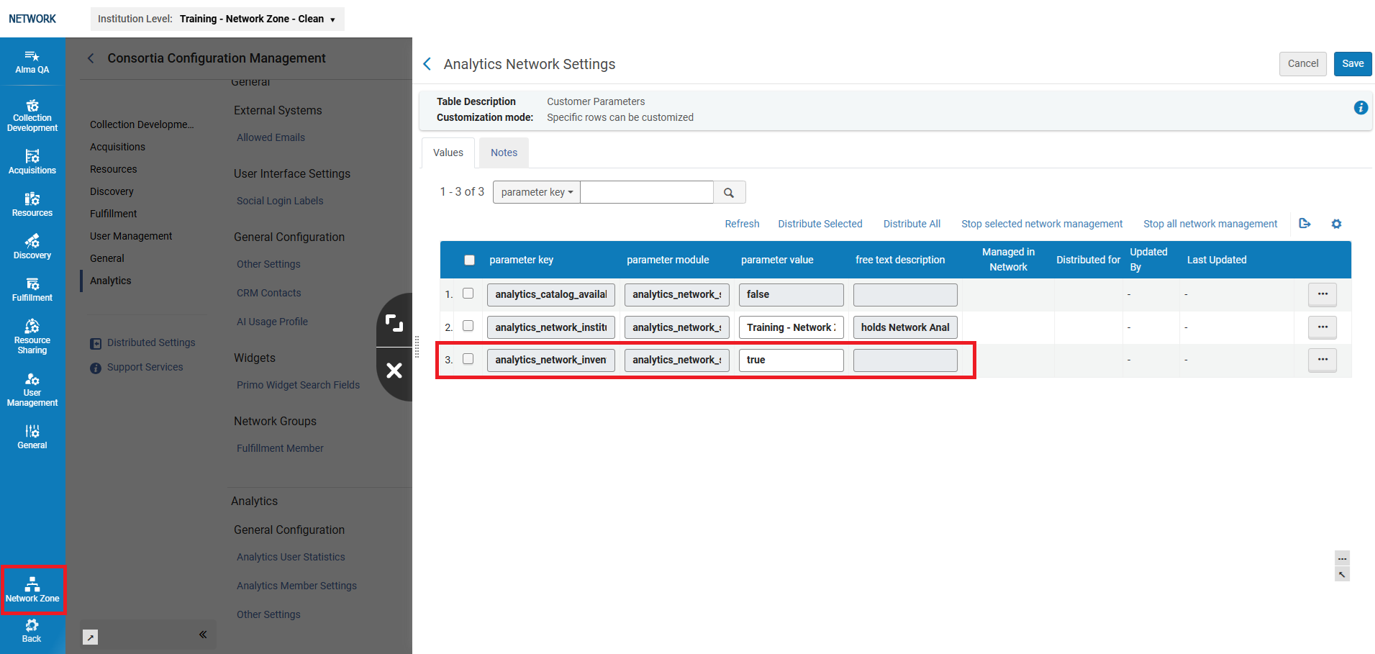Open the Discovery sidebar icon
Screen dimensions: 1375x654
32,247
